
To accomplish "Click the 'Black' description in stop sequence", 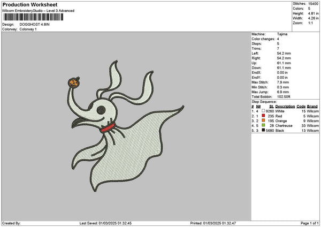I will tap(280, 131).
